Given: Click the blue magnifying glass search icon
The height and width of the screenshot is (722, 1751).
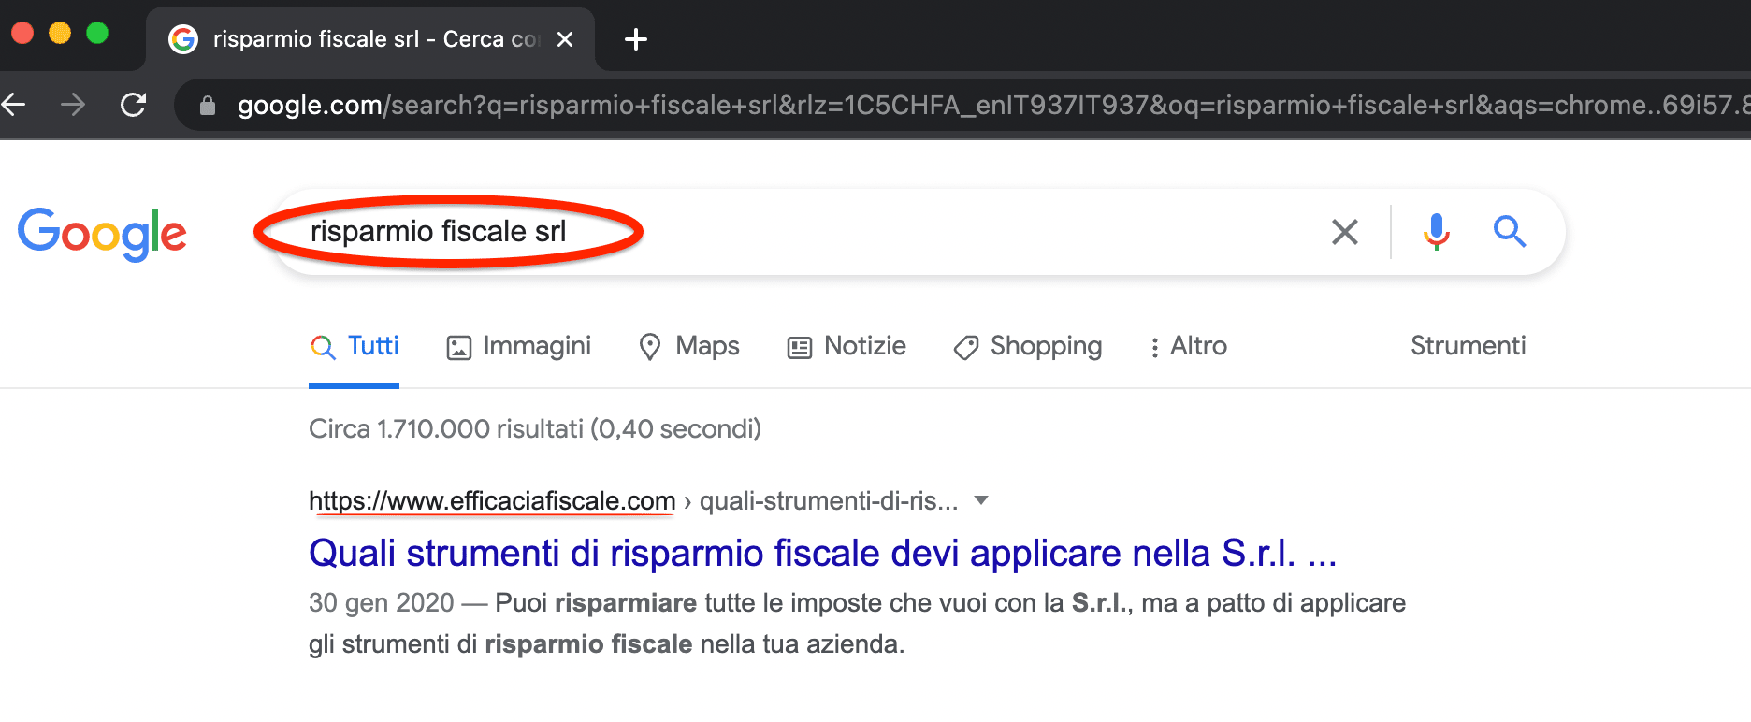Looking at the screenshot, I should (1509, 231).
